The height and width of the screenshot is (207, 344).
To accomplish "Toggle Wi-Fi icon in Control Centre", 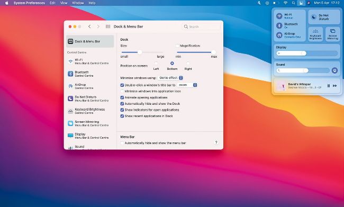I will [279, 16].
